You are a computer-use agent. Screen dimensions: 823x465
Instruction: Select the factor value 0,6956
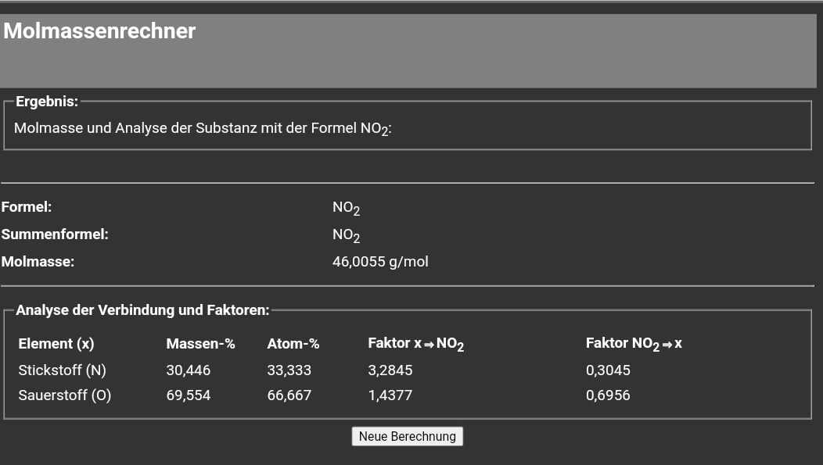pos(608,395)
